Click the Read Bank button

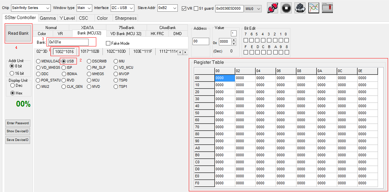point(18,33)
